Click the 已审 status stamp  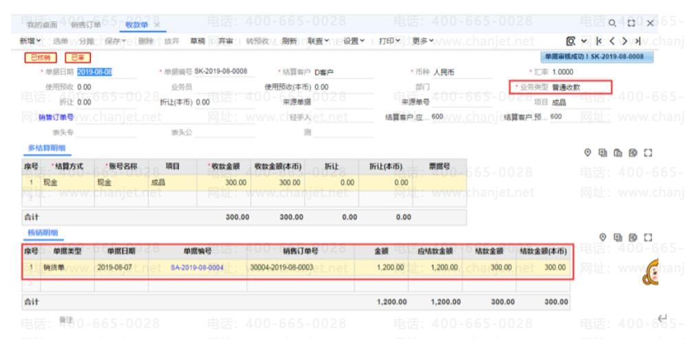click(x=78, y=58)
